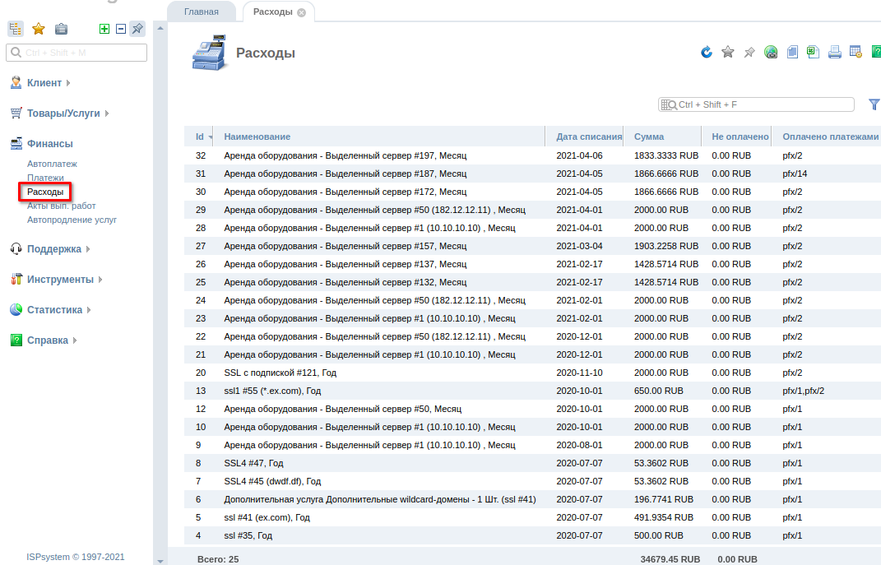Click the printer icon to print list
This screenshot has width=881, height=565.
point(834,53)
